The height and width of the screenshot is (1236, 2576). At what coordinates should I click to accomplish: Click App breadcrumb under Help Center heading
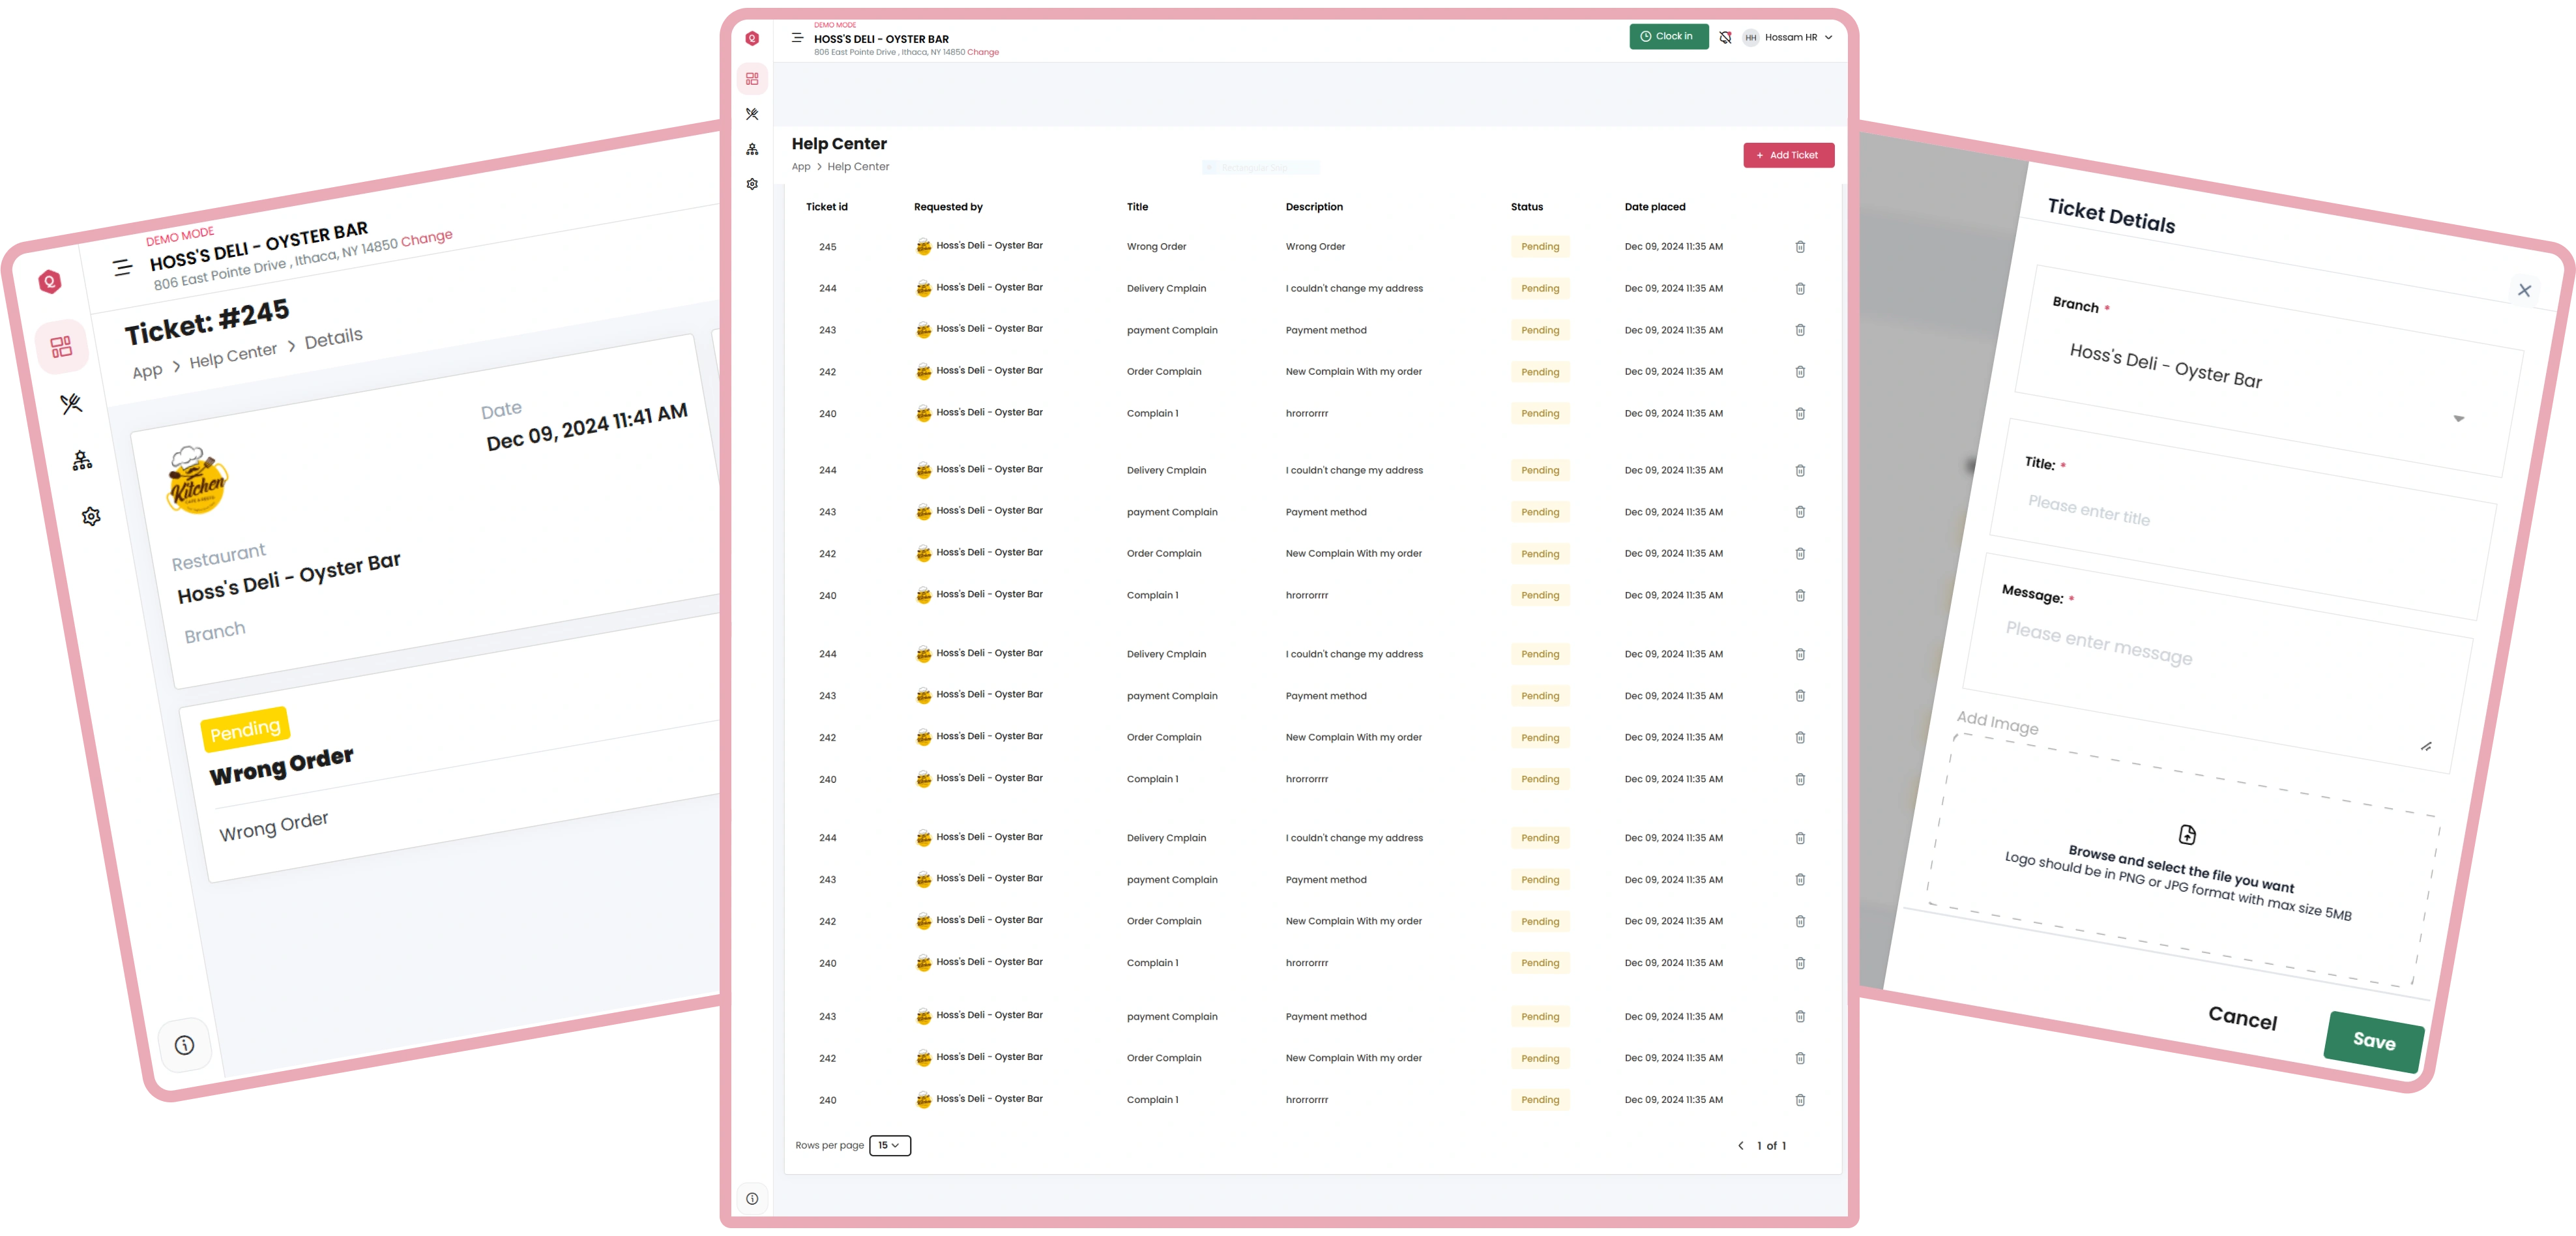pos(801,167)
